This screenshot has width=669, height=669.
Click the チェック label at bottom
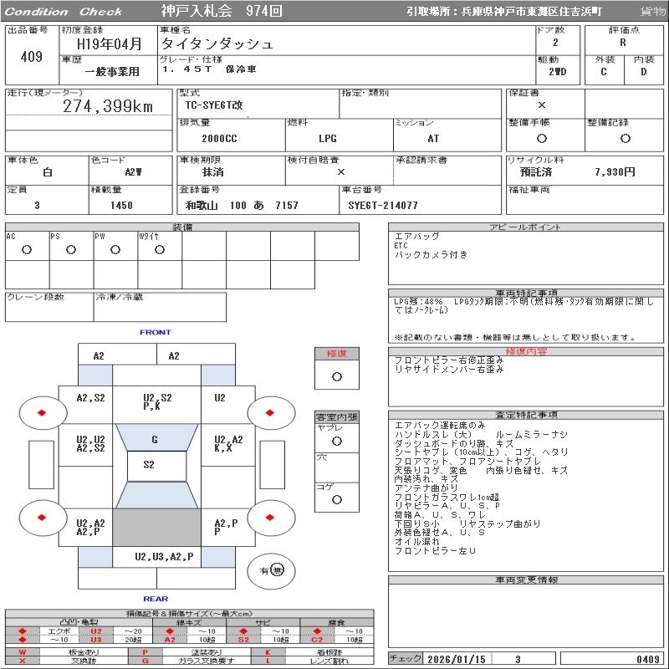406,659
